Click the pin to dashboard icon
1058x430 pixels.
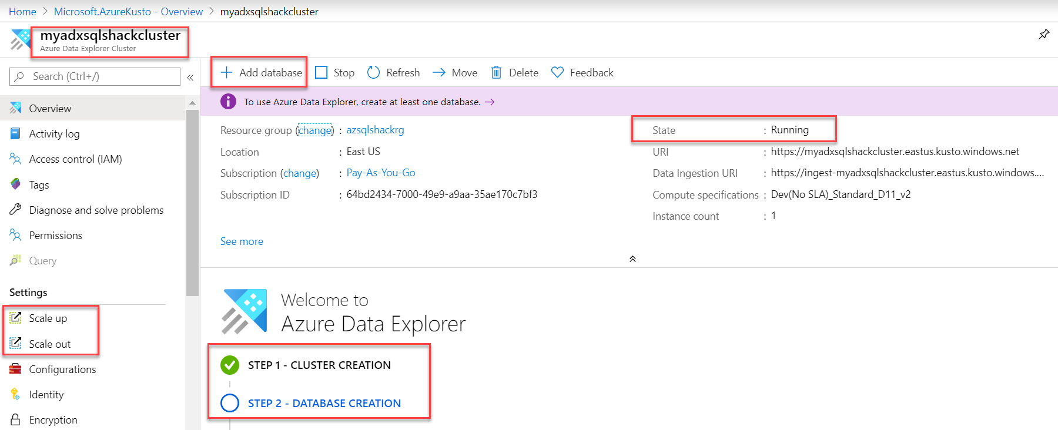[x=1044, y=34]
